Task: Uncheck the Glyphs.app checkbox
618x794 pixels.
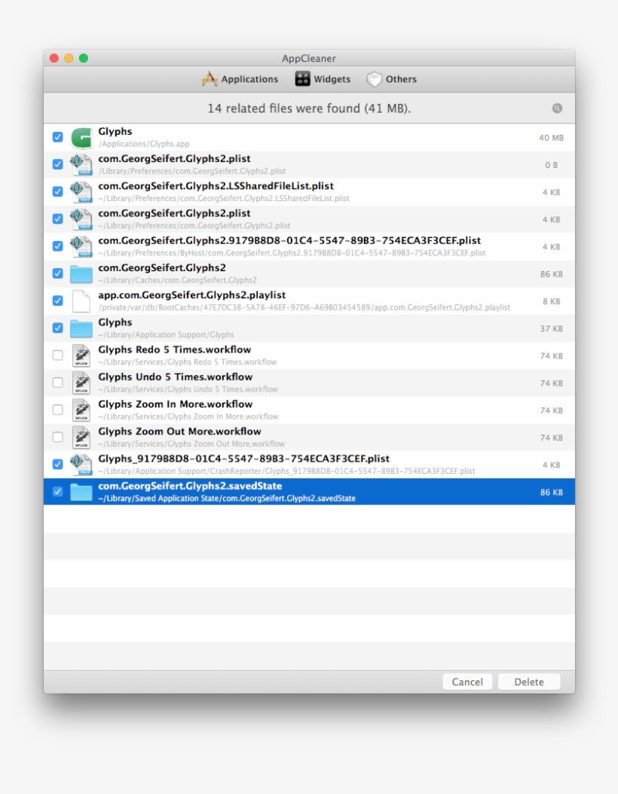Action: (57, 137)
